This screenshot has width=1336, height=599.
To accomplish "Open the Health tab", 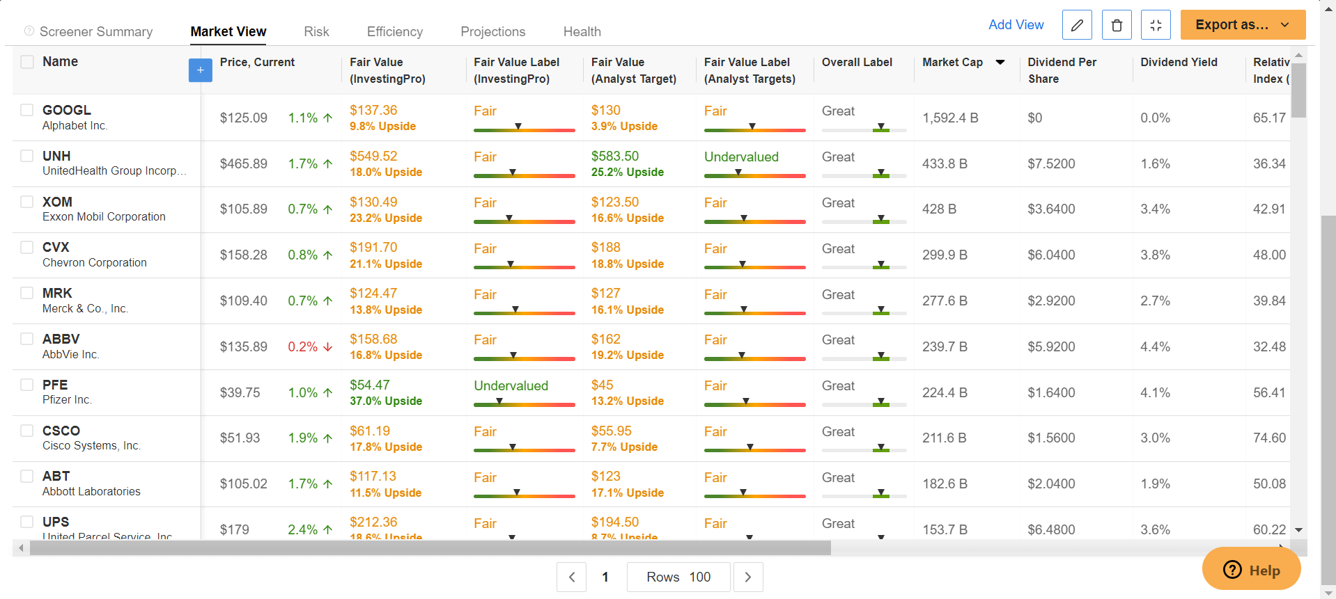I will point(582,31).
